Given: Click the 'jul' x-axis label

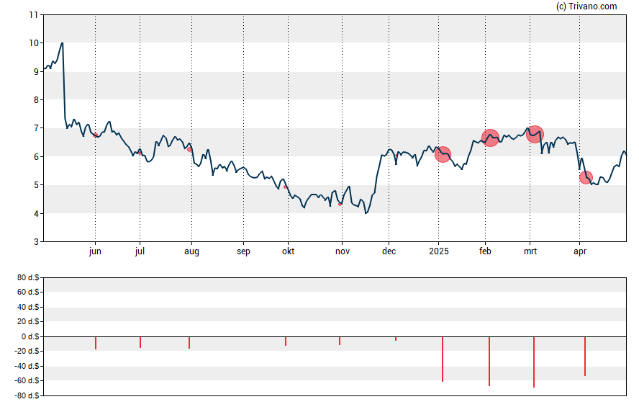Looking at the screenshot, I should tap(140, 251).
